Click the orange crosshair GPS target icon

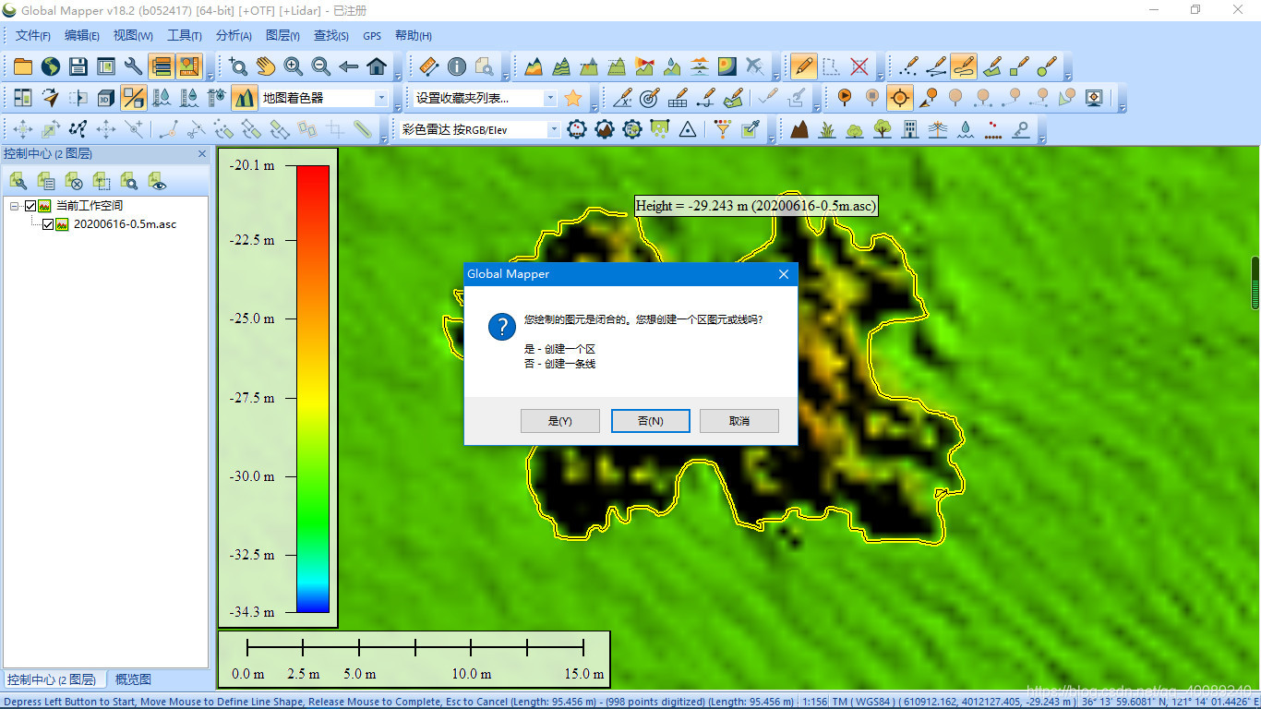coord(900,98)
